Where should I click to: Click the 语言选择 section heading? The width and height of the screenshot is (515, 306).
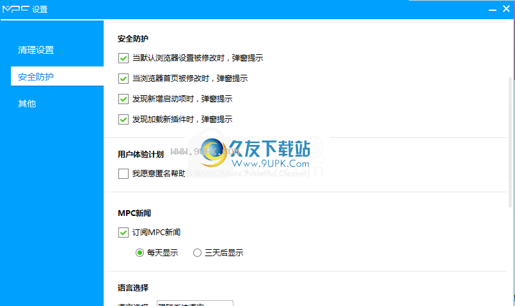[x=133, y=288]
